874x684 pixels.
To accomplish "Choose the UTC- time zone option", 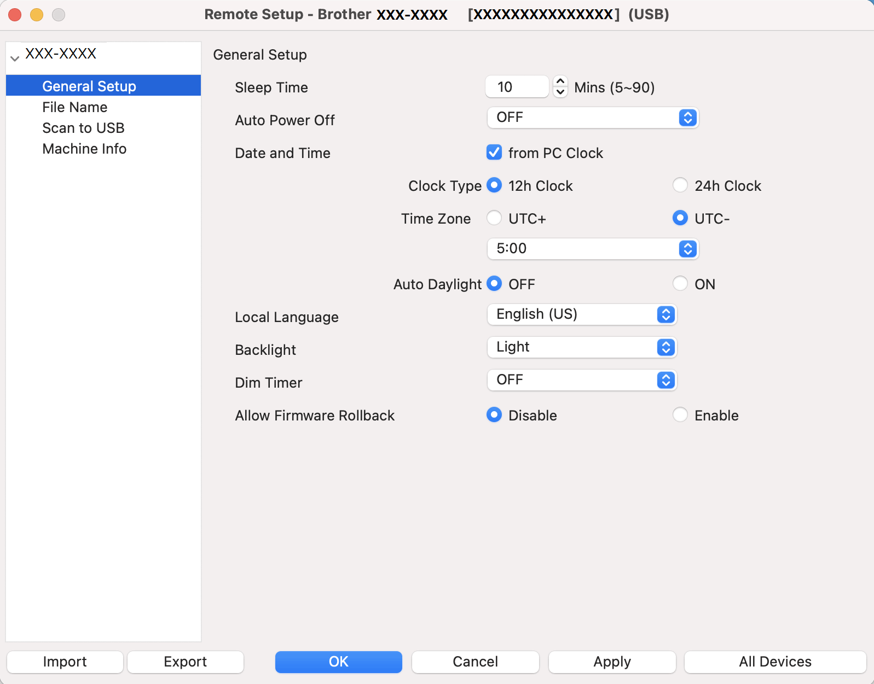I will (680, 218).
